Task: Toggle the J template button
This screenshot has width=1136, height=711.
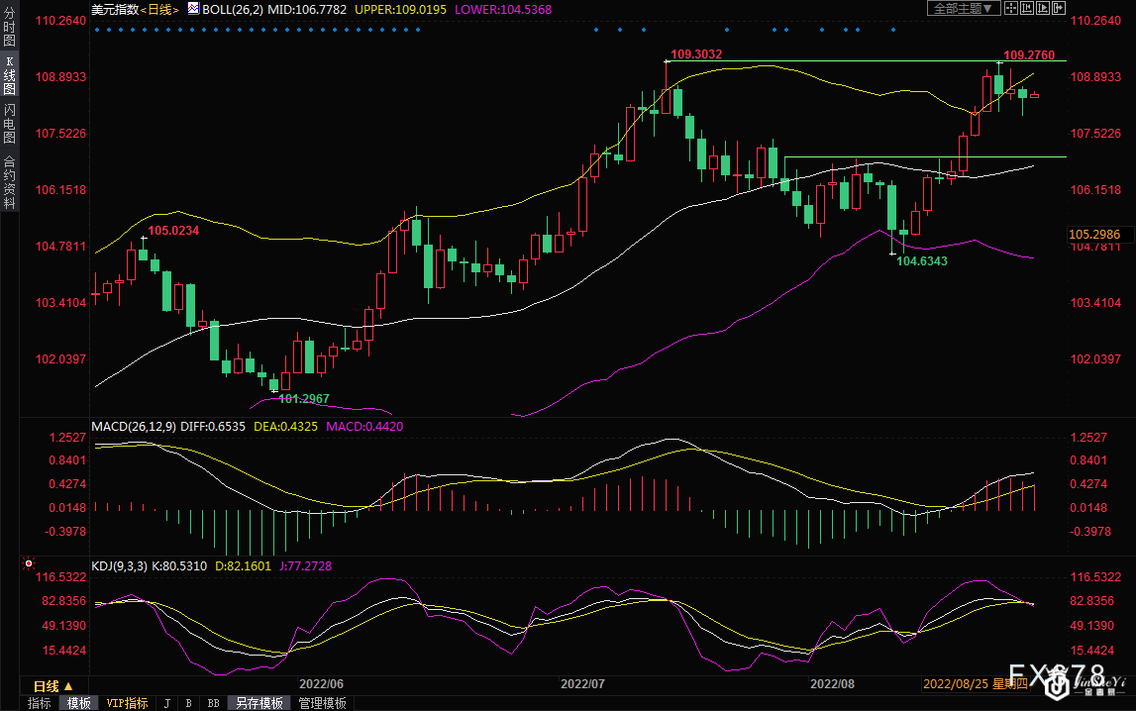Action: (x=166, y=703)
